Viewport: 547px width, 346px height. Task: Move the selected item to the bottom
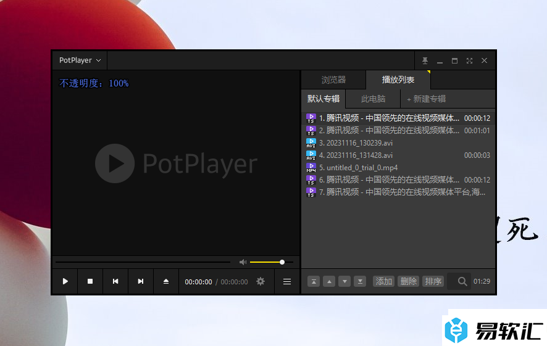click(x=360, y=281)
